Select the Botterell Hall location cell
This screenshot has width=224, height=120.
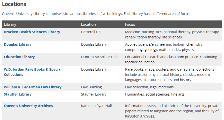tap(92, 32)
